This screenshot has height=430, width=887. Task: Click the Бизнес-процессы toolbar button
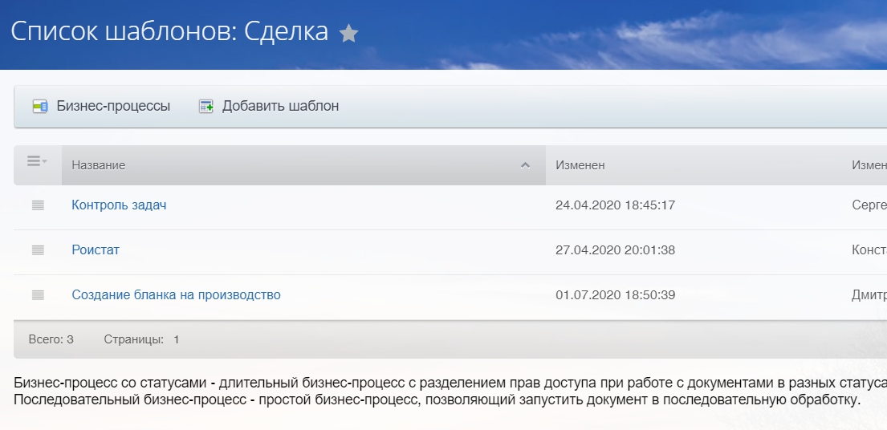[102, 106]
